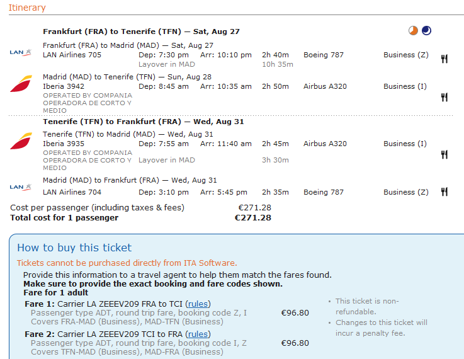464x359 pixels.
Task: Click the 10h 35m layover duration
Action: pyautogui.click(x=278, y=64)
